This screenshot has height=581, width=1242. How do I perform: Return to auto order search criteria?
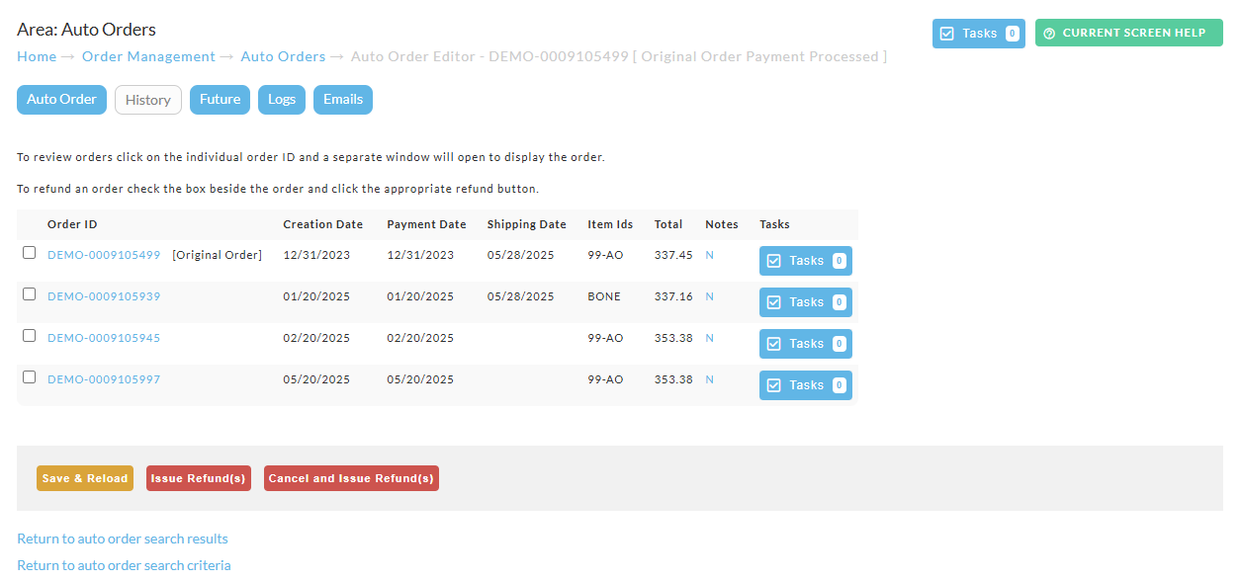pos(124,565)
